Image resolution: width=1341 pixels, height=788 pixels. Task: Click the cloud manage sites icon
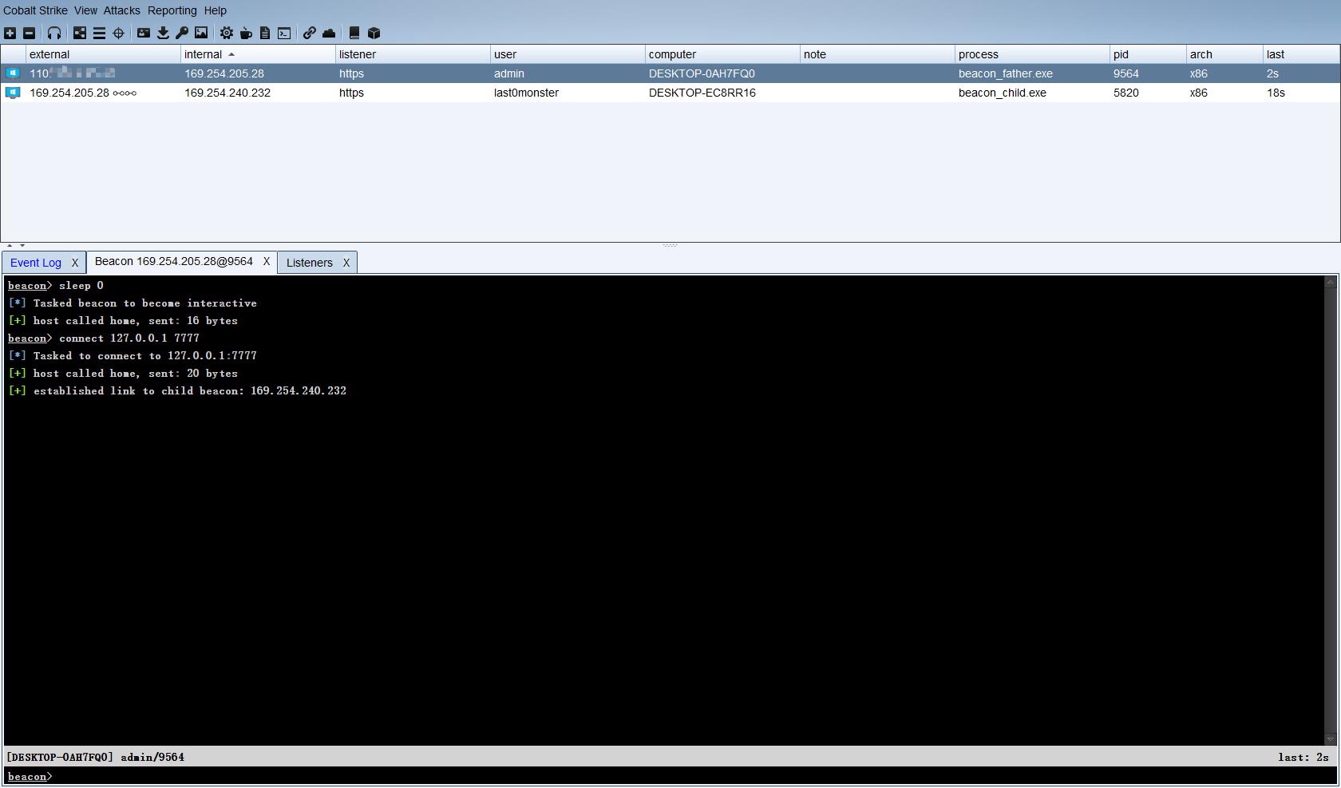(x=329, y=33)
